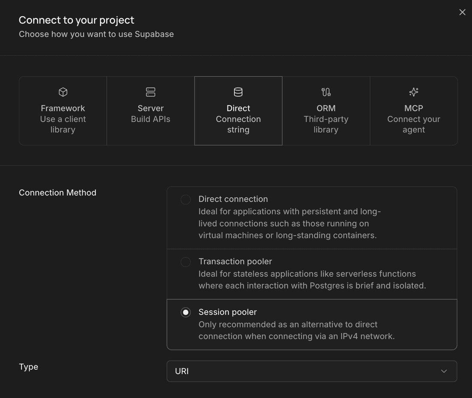Viewport: 472px width, 398px height.
Task: Click the long-lived connections description text
Action: coord(290,223)
